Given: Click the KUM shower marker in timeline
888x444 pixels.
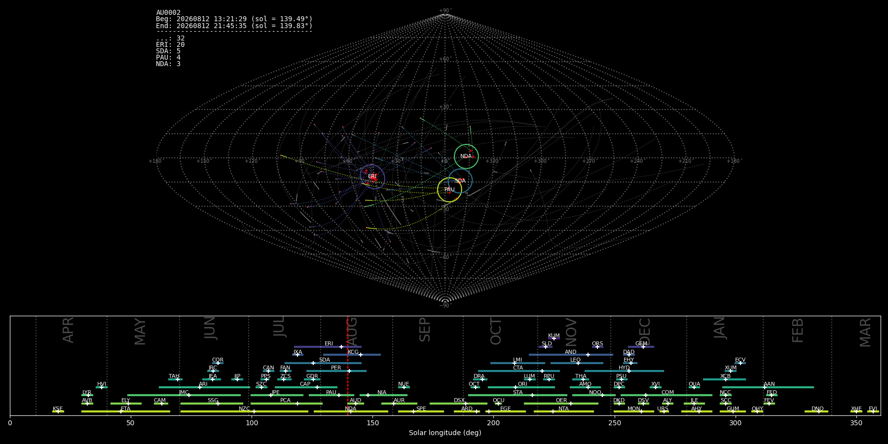Looking at the screenshot, I should 554,338.
